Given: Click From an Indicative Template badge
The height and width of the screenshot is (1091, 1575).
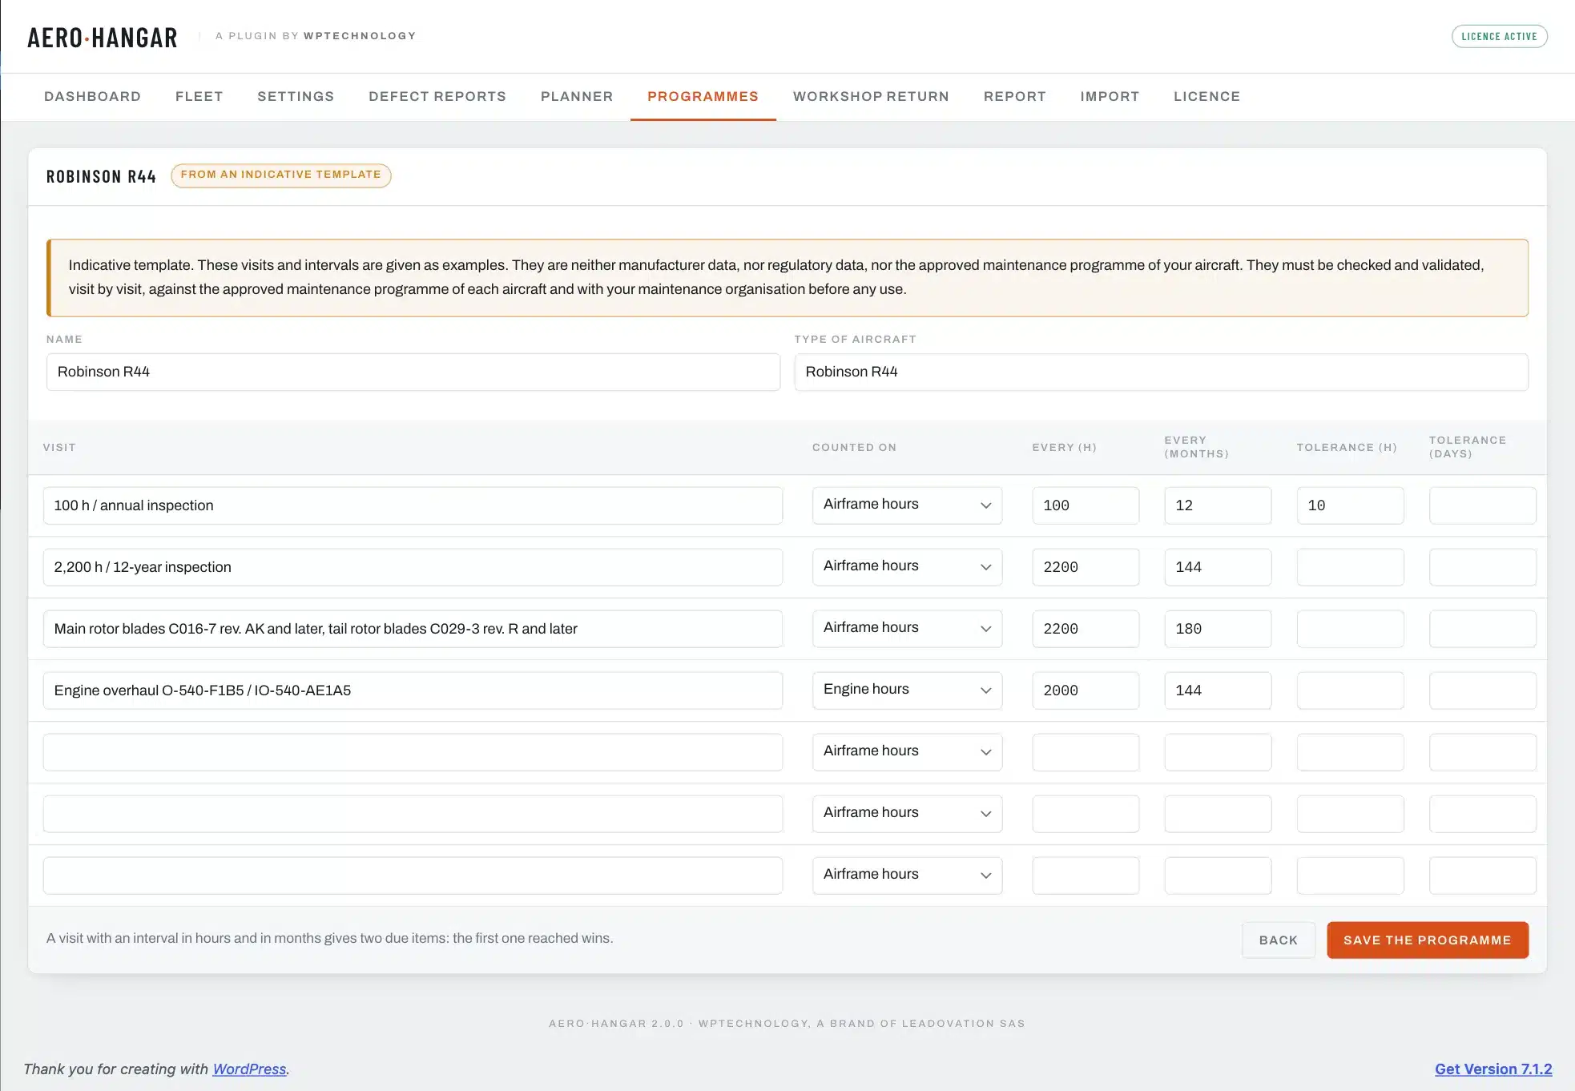Looking at the screenshot, I should click(x=280, y=175).
